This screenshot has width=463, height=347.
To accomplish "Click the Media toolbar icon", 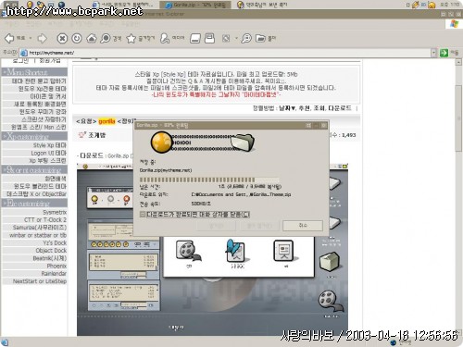I will tap(165, 38).
